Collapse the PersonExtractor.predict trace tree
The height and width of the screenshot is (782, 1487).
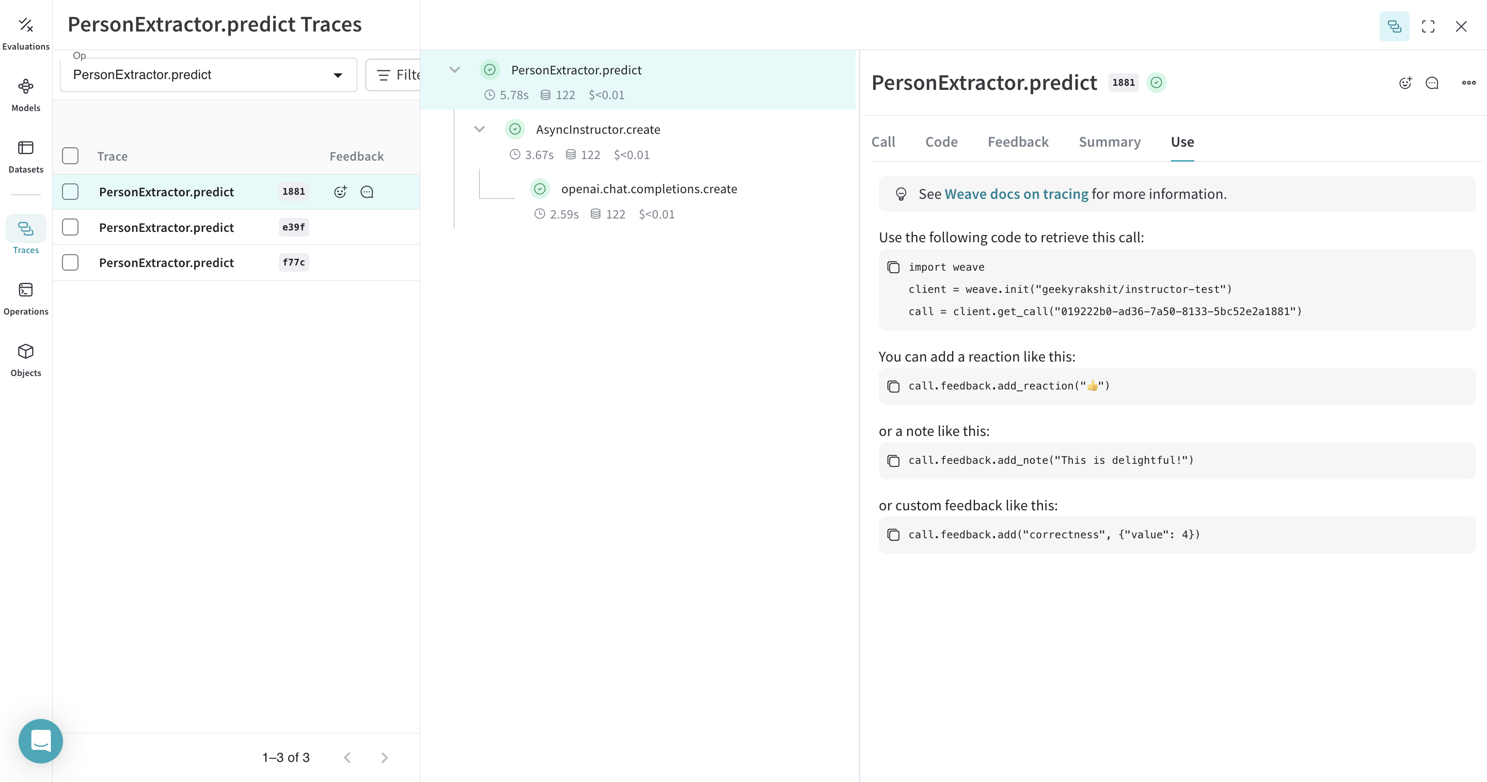(454, 69)
